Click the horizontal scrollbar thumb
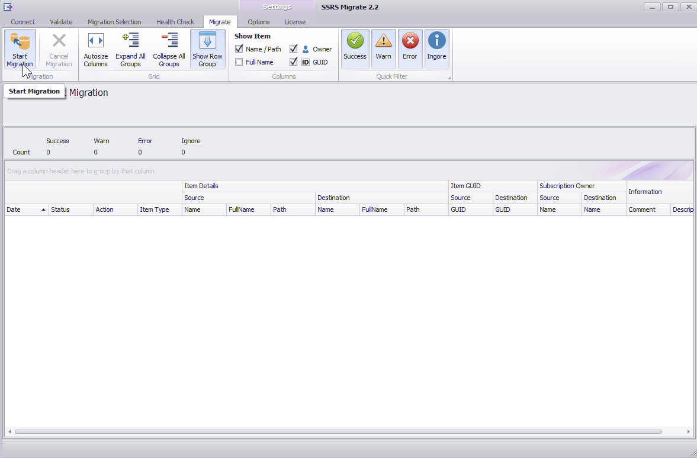The height and width of the screenshot is (458, 697). click(338, 432)
